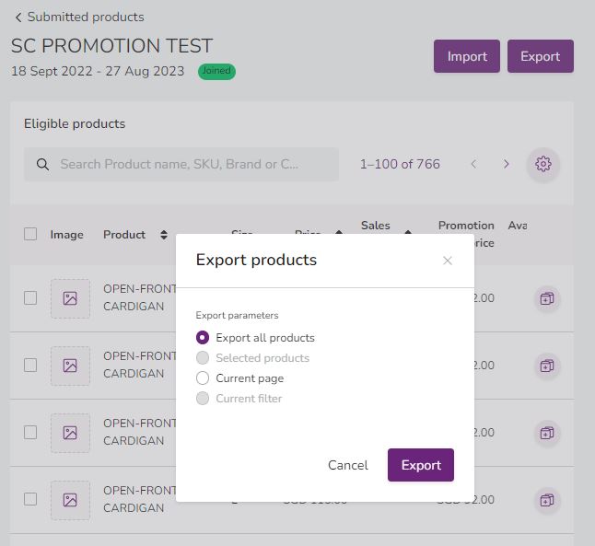Click the search magnifier icon

[x=42, y=164]
